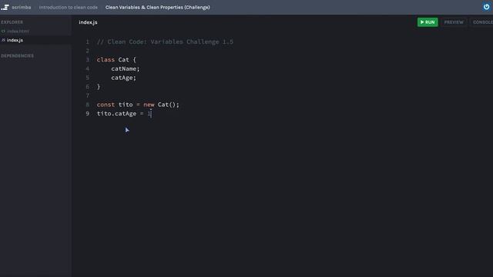Open the PREVIEW panel

tap(454, 22)
